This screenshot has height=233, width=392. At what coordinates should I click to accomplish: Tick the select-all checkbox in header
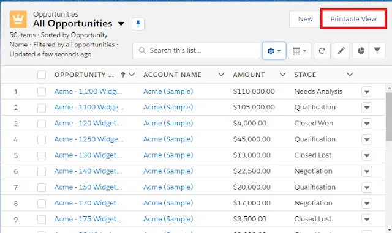click(42, 75)
